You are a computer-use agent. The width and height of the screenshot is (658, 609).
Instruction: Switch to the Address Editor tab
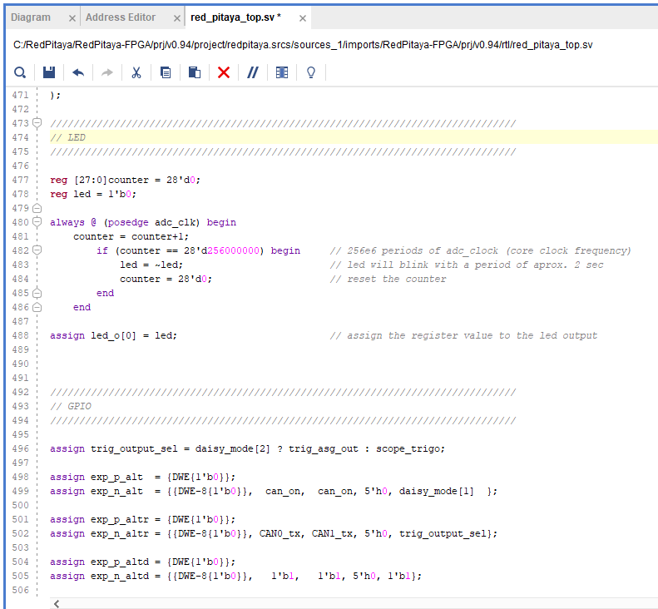[x=121, y=17]
